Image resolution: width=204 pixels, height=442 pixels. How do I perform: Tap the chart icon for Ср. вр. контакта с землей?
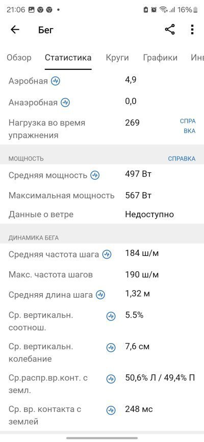coord(111,410)
